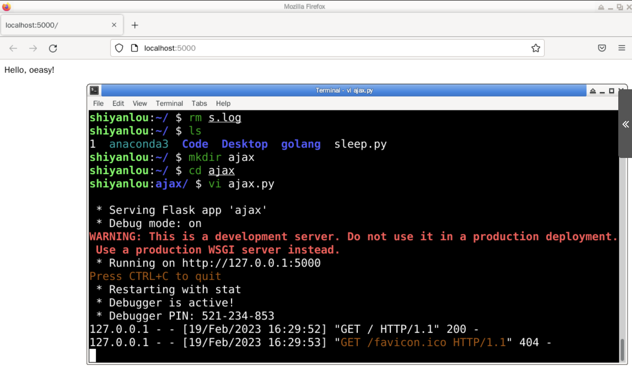Click the 'Running on http://127.0.0.1:5000' line

pos(208,263)
